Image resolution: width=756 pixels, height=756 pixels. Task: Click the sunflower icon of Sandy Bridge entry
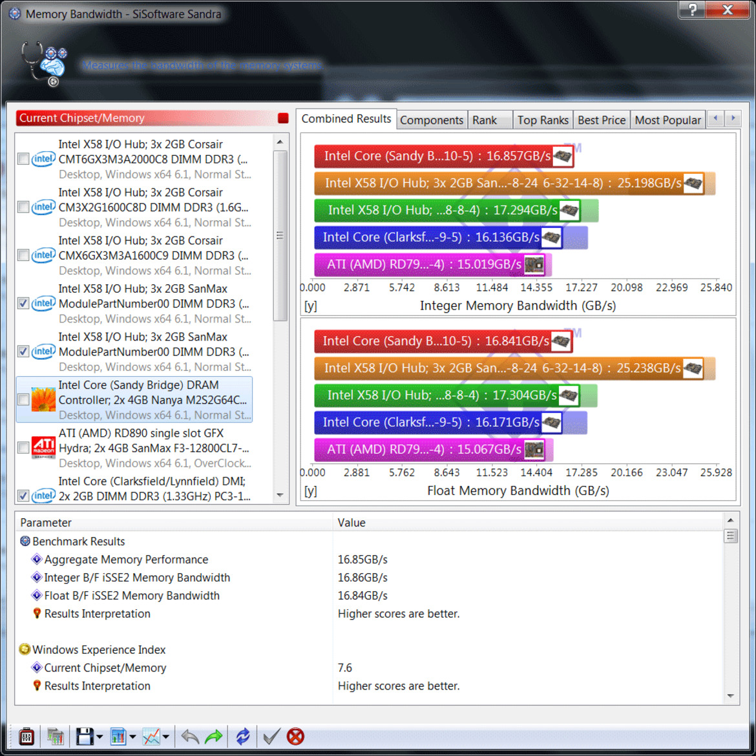[43, 400]
